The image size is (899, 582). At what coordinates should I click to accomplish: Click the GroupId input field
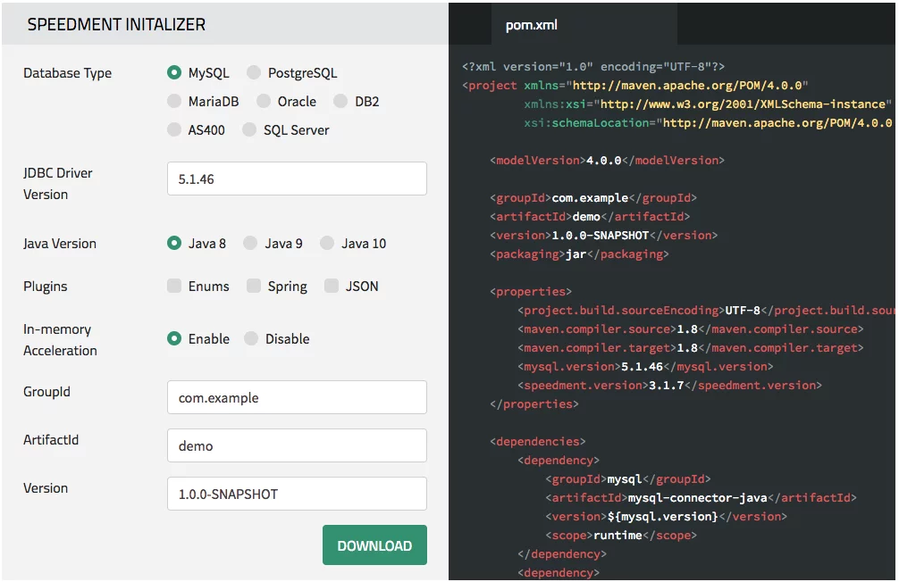pos(297,397)
